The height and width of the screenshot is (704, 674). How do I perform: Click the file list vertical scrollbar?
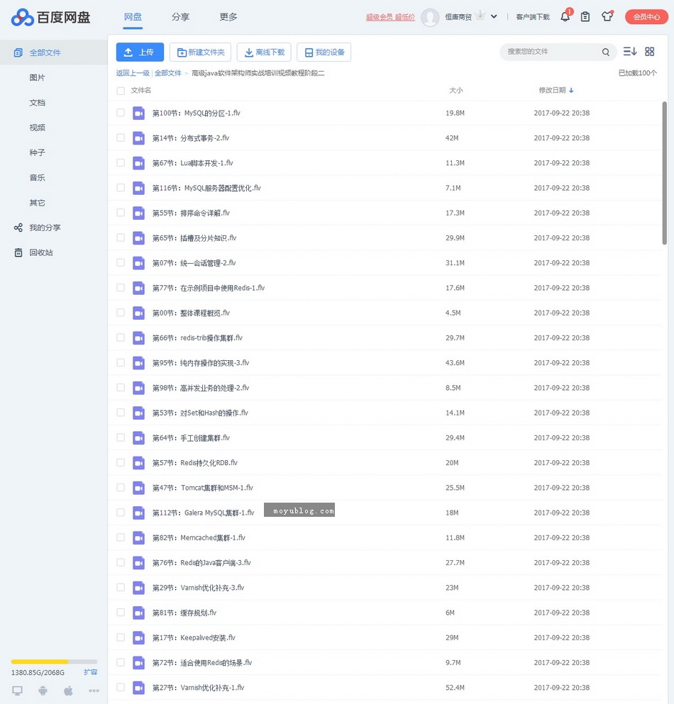coord(665,173)
